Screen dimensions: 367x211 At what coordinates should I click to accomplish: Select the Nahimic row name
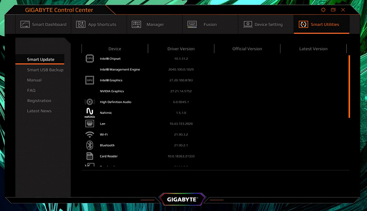click(x=106, y=113)
